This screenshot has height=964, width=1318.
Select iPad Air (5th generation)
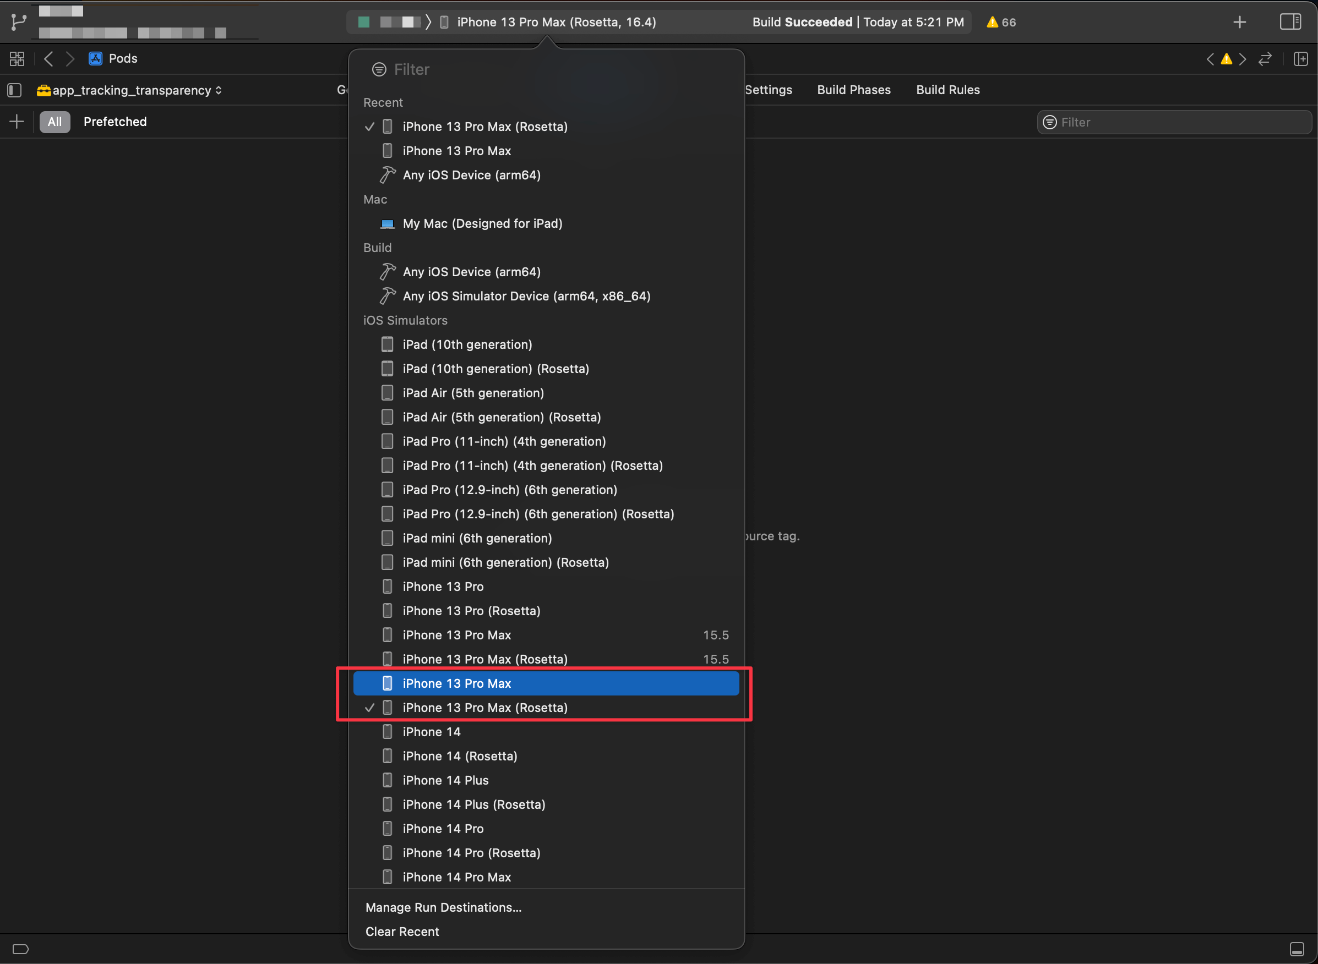[x=546, y=393]
